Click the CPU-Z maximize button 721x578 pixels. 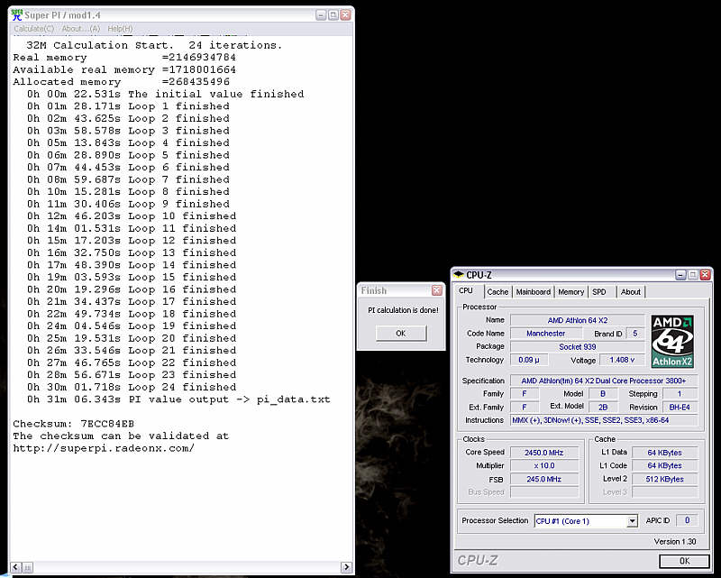(x=692, y=275)
